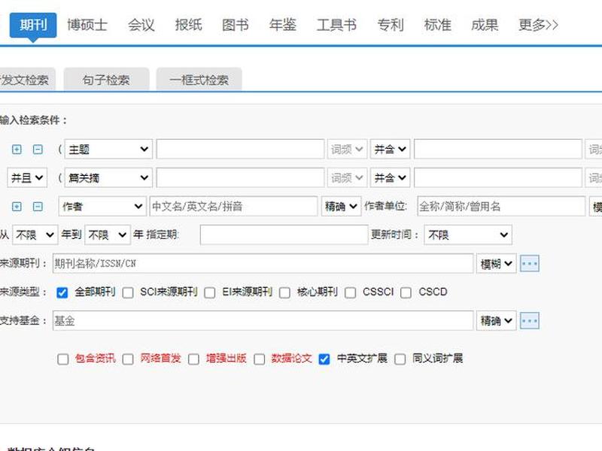Switch to the 会议 tab
This screenshot has width=602, height=451.
141,26
